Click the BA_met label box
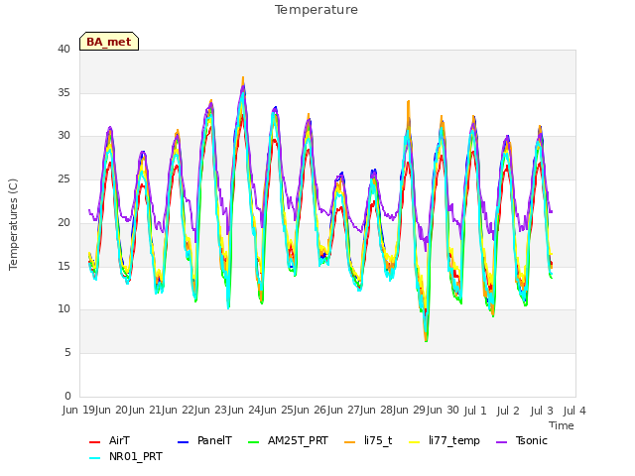 point(109,42)
